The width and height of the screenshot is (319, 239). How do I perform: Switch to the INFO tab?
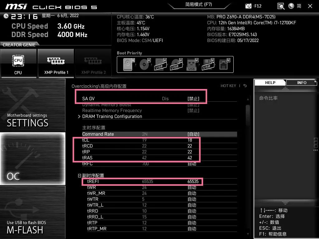tap(301, 82)
